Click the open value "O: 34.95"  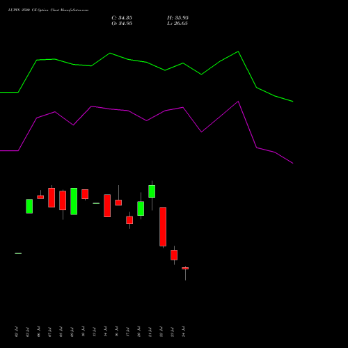click(x=122, y=24)
